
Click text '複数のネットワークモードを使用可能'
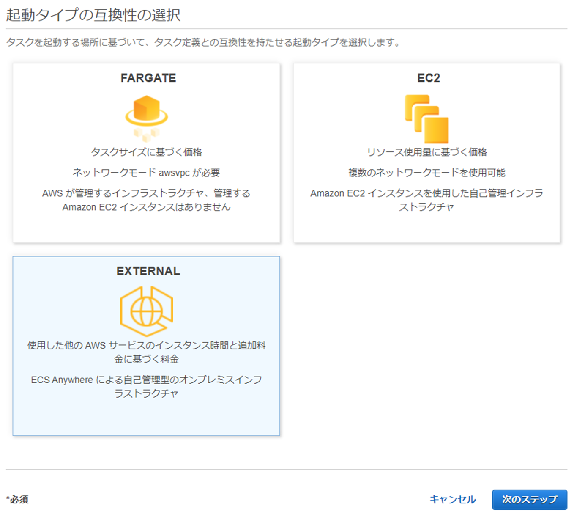(x=427, y=173)
